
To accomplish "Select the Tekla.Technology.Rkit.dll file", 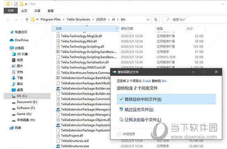I will click(79, 41).
